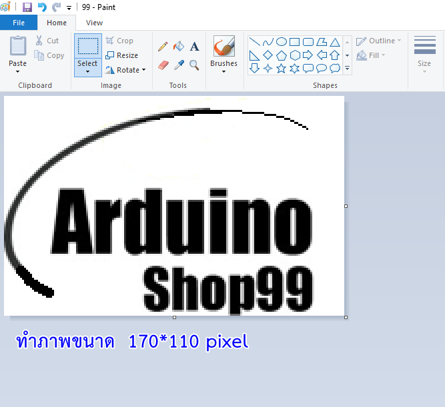Select the Color picker eyedropper tool

(x=179, y=65)
